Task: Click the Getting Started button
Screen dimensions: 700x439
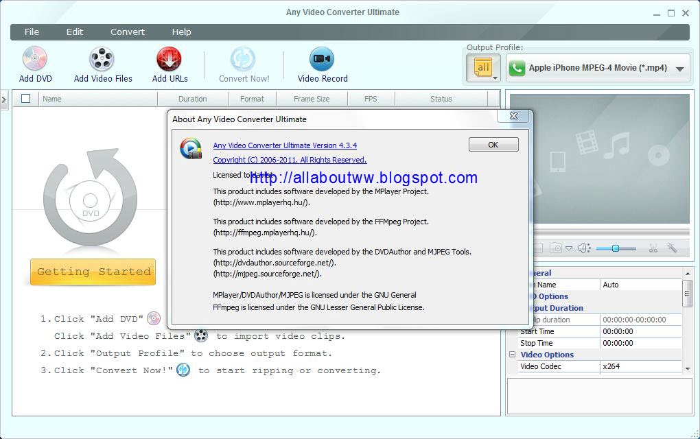Action: click(x=93, y=272)
